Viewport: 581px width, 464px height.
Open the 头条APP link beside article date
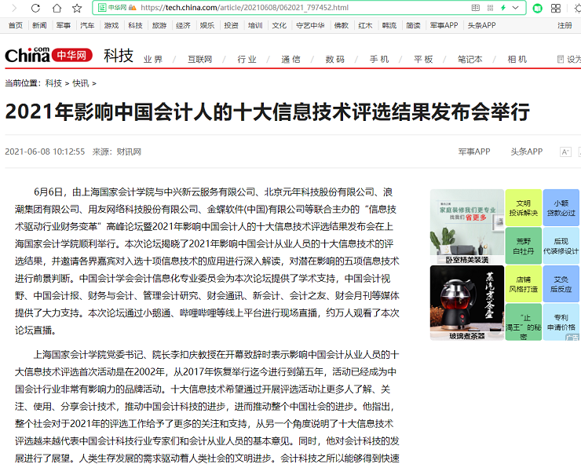526,152
